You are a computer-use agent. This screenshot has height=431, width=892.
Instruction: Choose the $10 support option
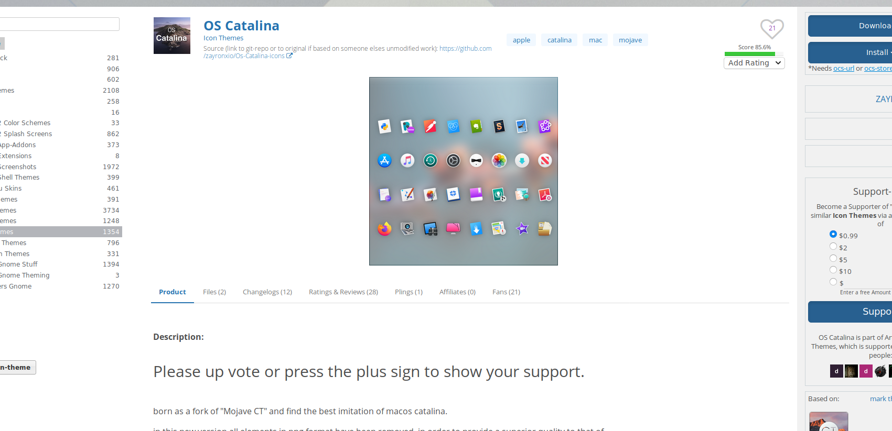click(833, 270)
